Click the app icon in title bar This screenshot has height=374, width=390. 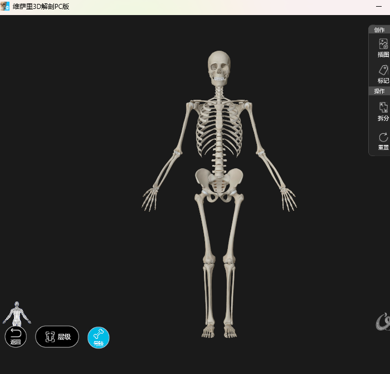[x=6, y=7]
